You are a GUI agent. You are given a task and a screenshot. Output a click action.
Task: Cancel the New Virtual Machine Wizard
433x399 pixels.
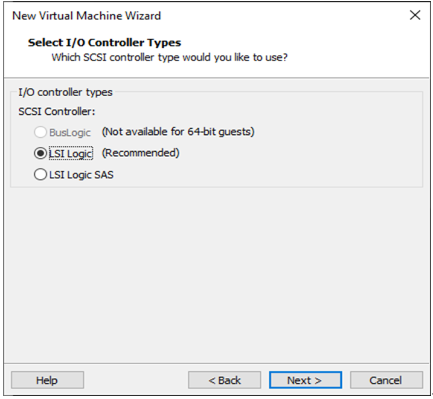386,380
